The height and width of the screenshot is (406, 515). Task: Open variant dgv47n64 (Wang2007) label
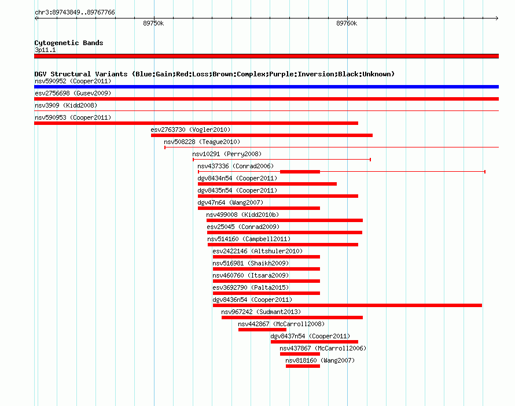point(230,202)
